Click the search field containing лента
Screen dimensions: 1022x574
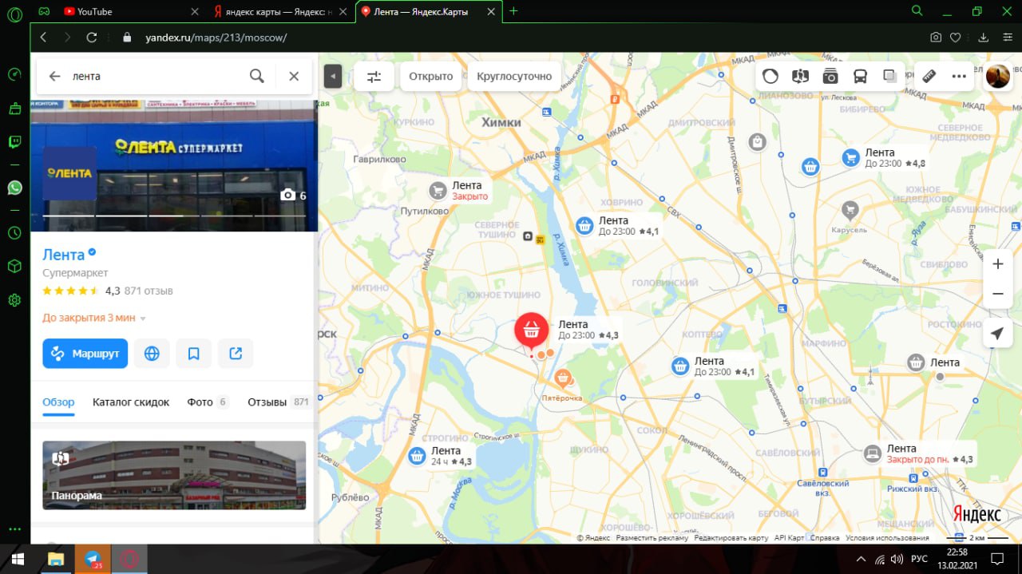coord(154,76)
